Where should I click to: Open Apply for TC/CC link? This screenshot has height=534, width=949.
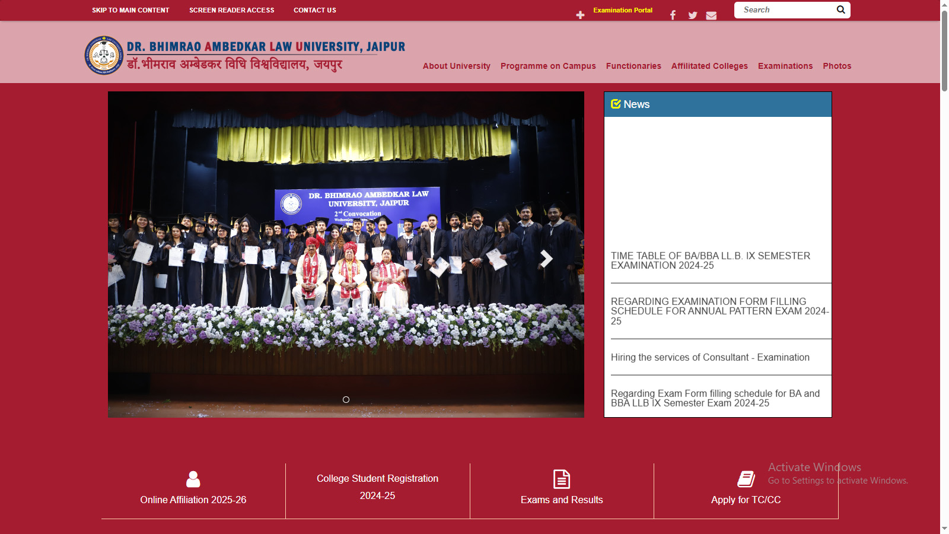pyautogui.click(x=746, y=500)
